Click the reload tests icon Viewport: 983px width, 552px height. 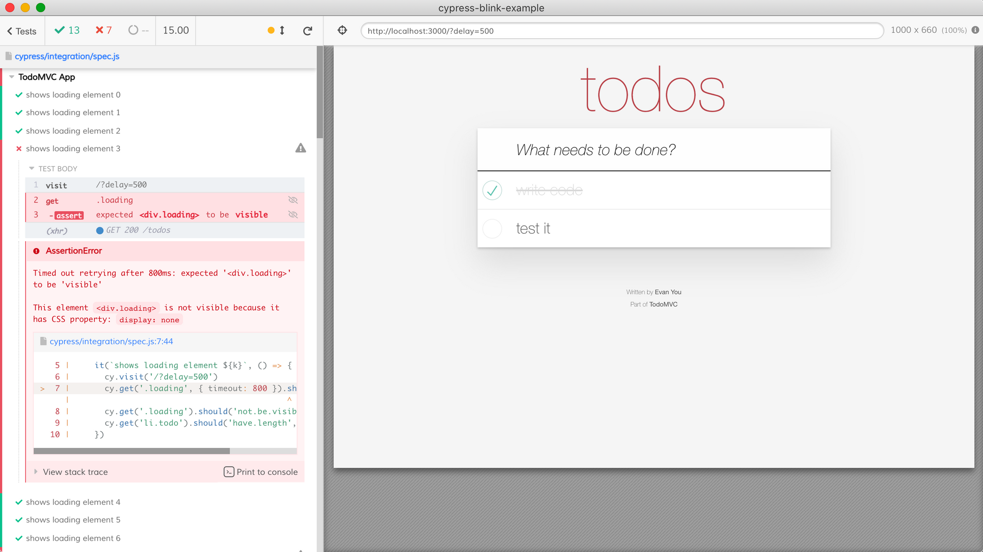tap(308, 31)
